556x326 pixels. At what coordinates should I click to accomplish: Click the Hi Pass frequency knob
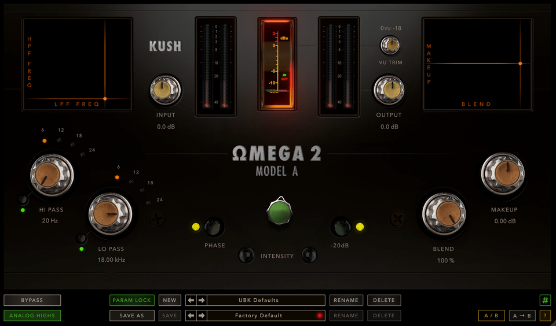[52, 175]
